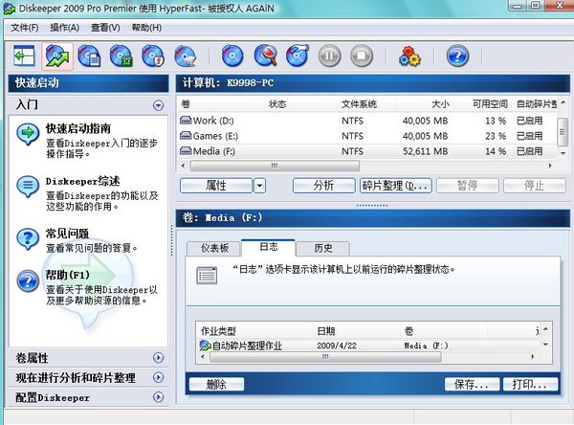
Task: Click the Media (F:) drive icon
Action: 186,151
